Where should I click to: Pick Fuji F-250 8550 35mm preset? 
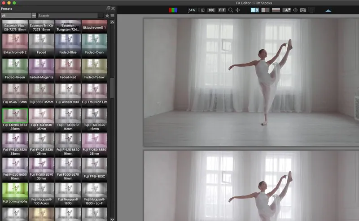[x=94, y=145]
